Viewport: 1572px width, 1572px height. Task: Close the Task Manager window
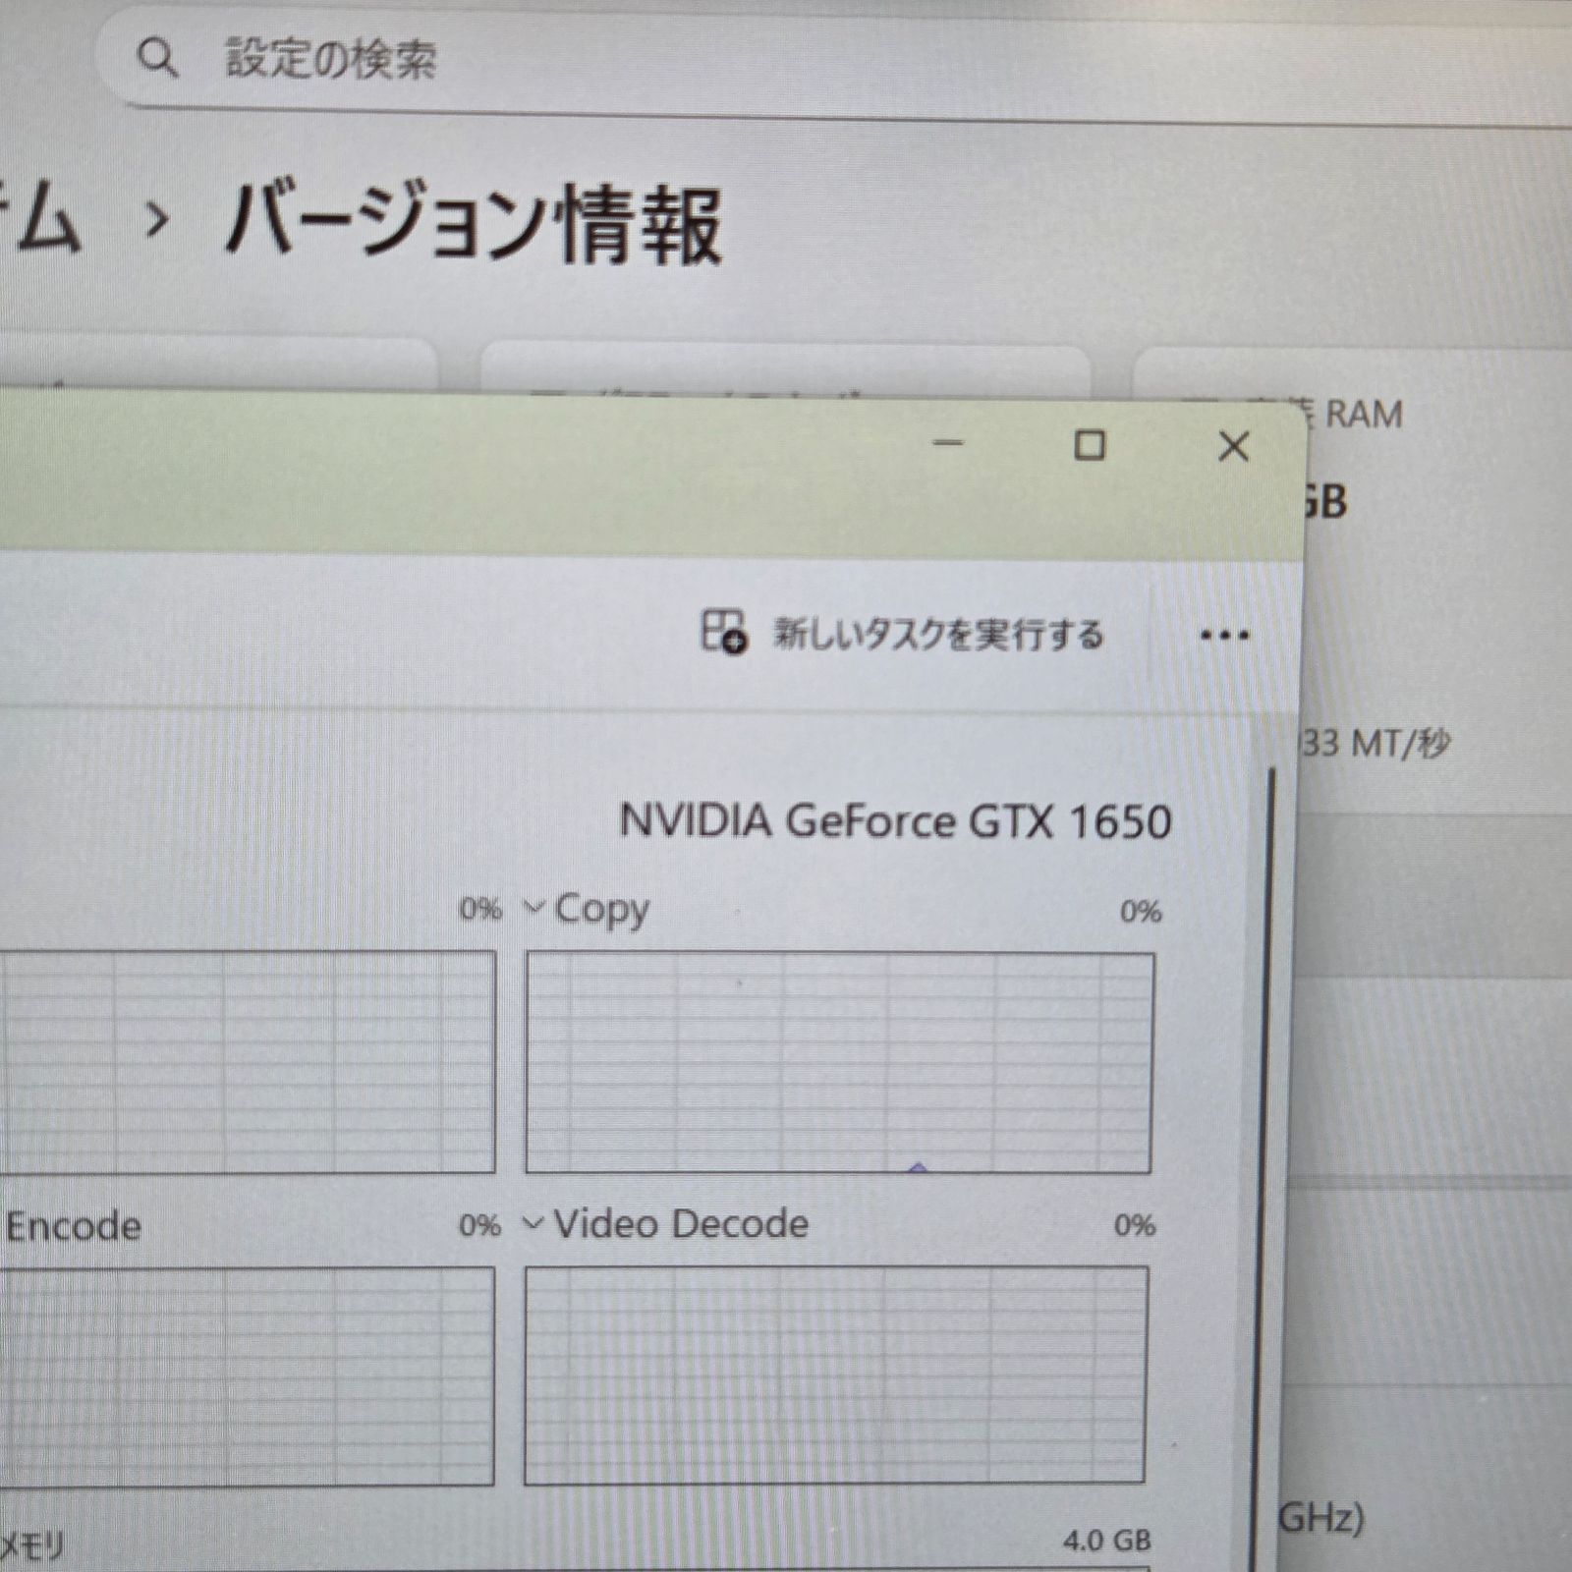pos(1233,447)
